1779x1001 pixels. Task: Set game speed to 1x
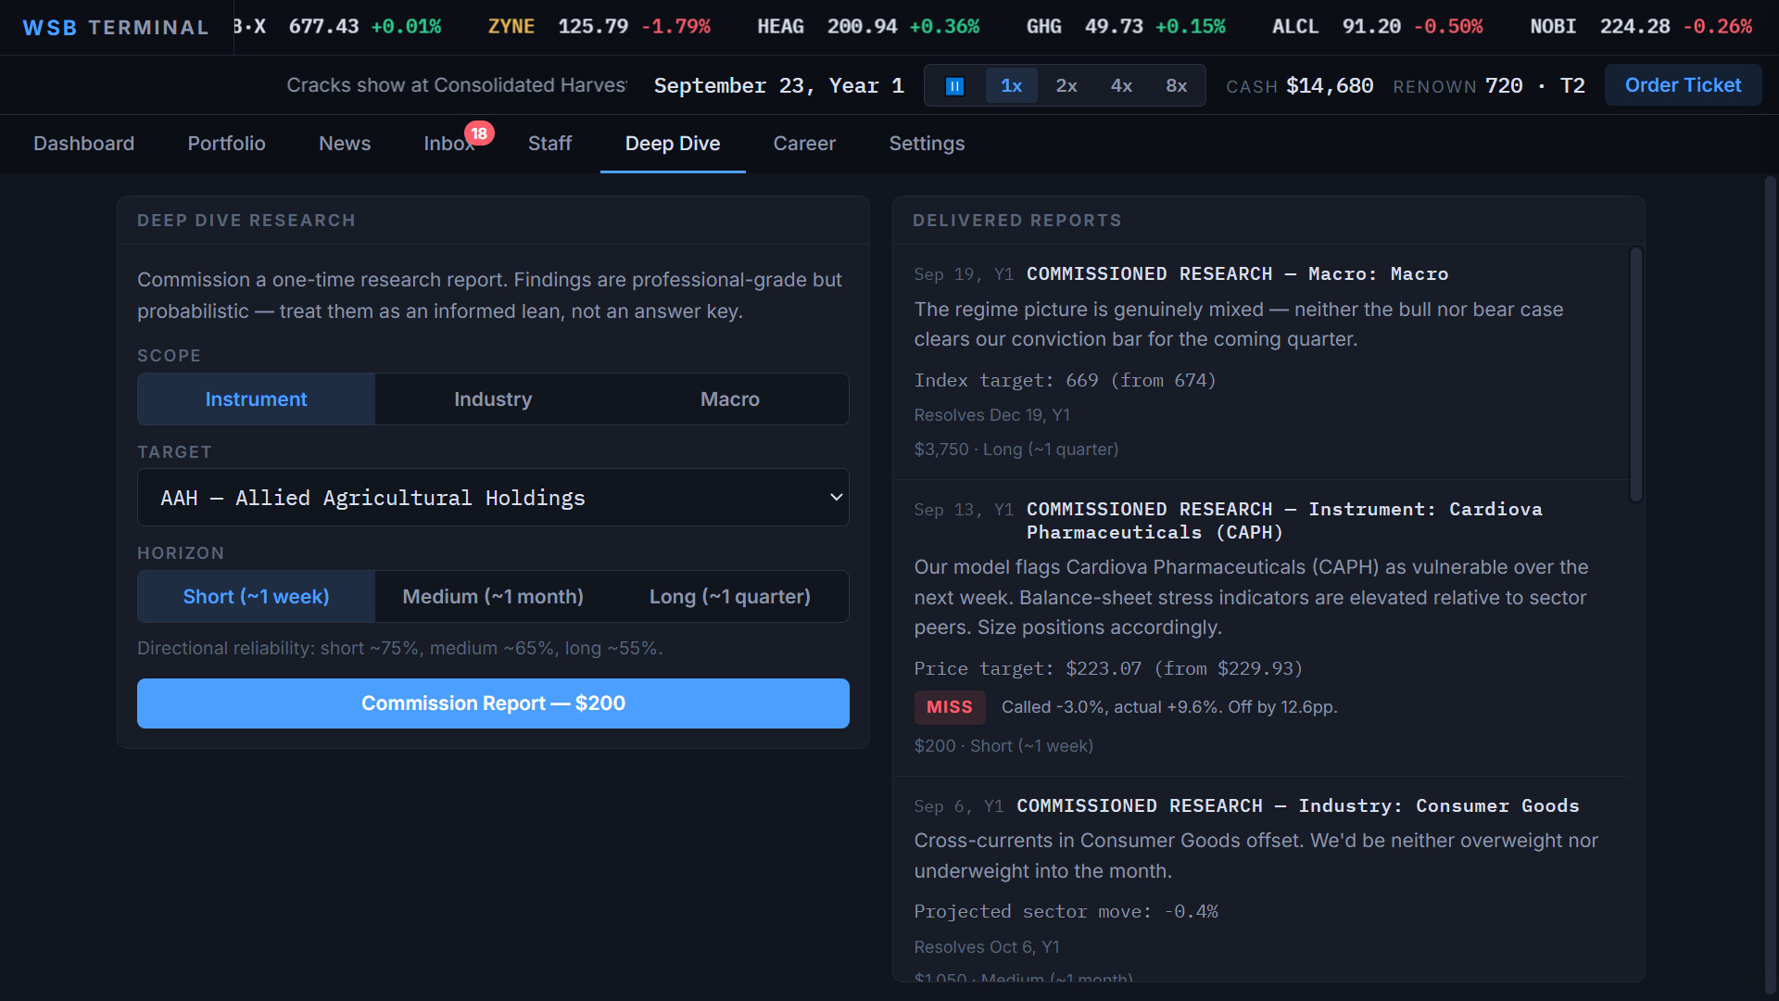point(1011,86)
